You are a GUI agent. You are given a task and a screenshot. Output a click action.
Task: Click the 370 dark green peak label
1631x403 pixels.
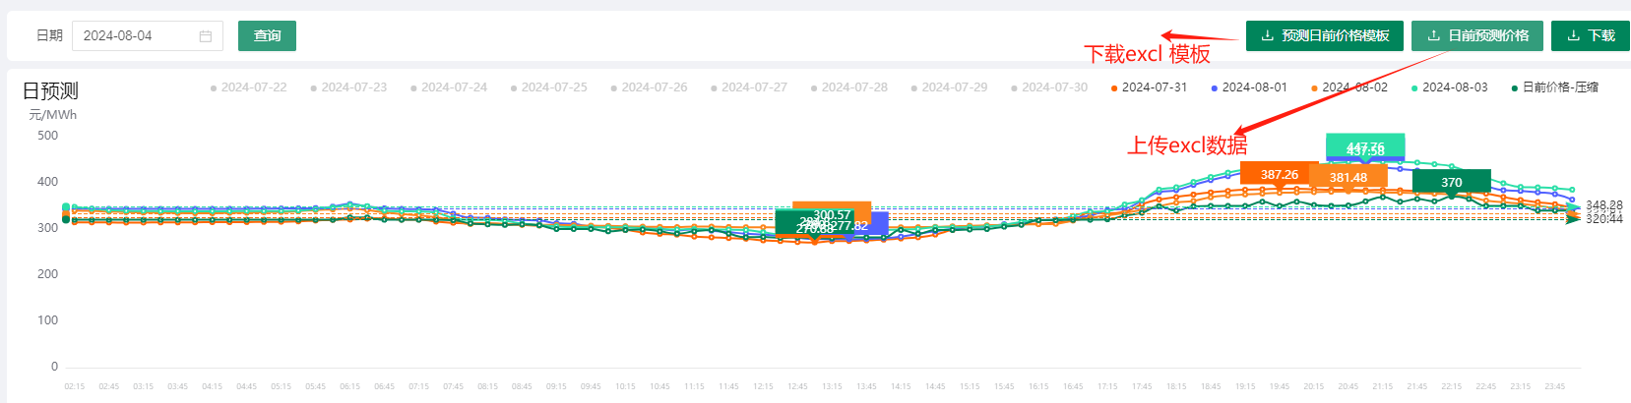tap(1451, 182)
